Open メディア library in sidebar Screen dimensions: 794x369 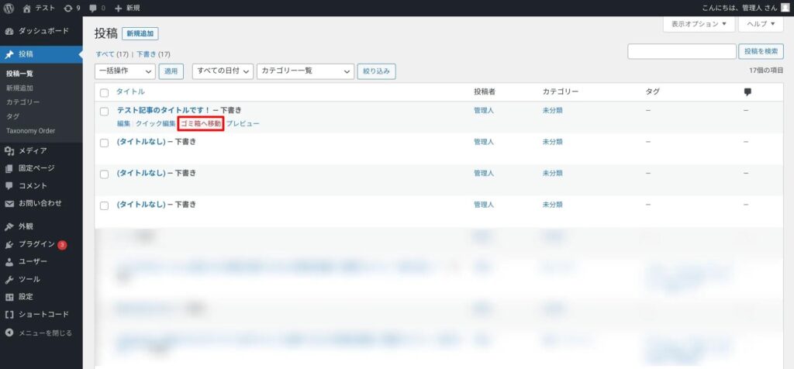[33, 150]
